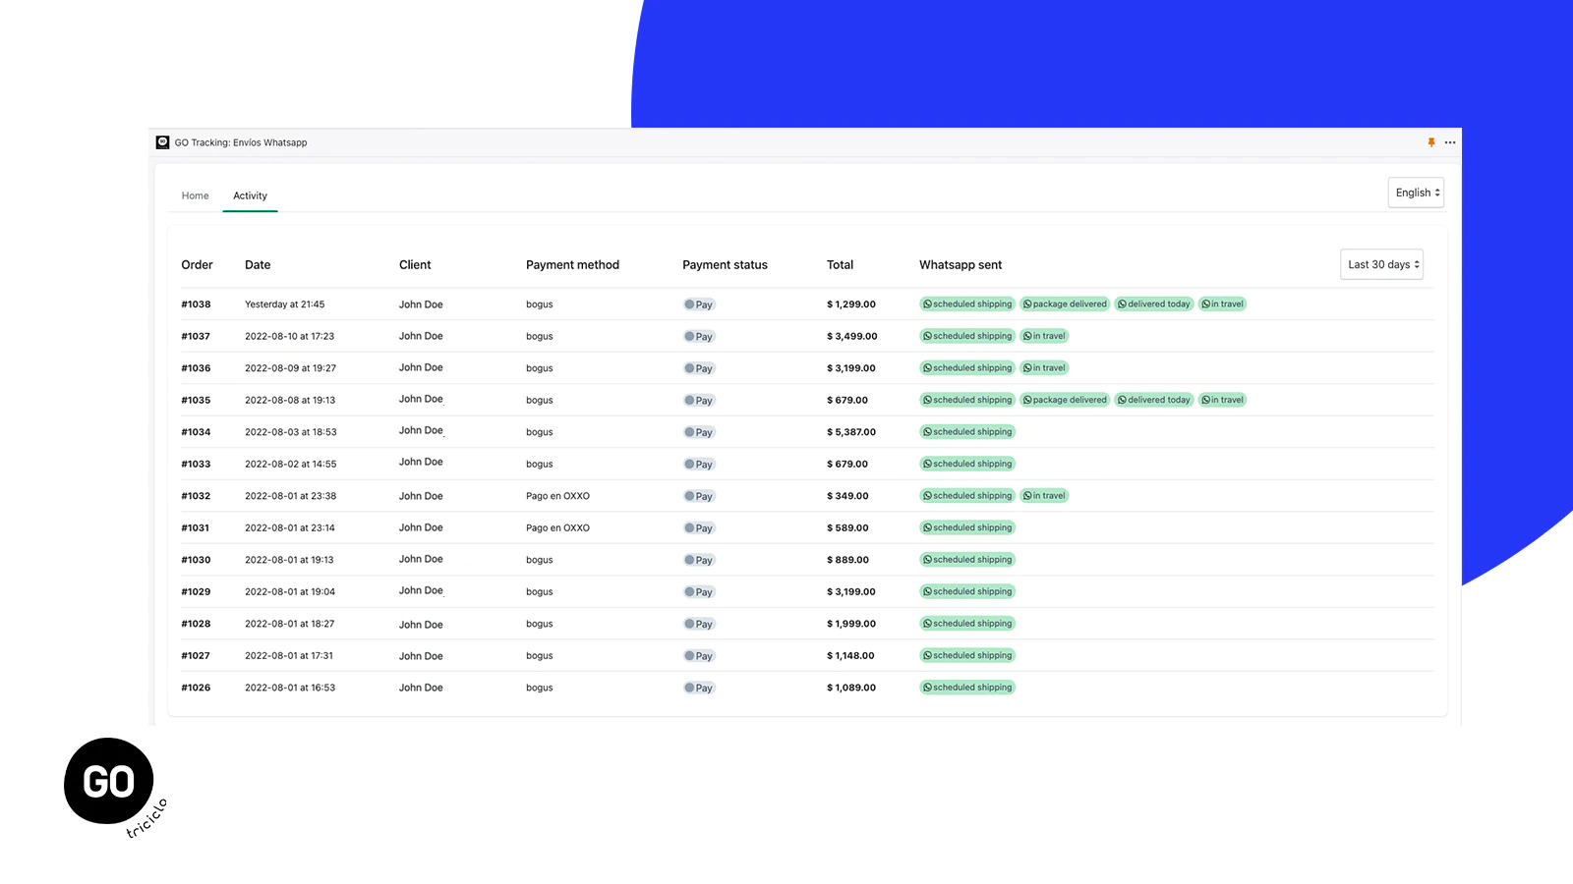The image size is (1573, 884).
Task: Click the GO Tracking app logo icon
Action: pyautogui.click(x=162, y=142)
